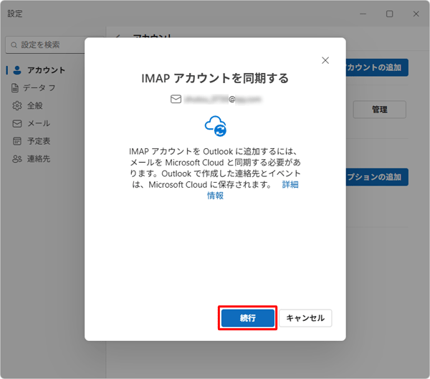Select アカウント in settings sidebar
The width and height of the screenshot is (430, 379).
45,70
